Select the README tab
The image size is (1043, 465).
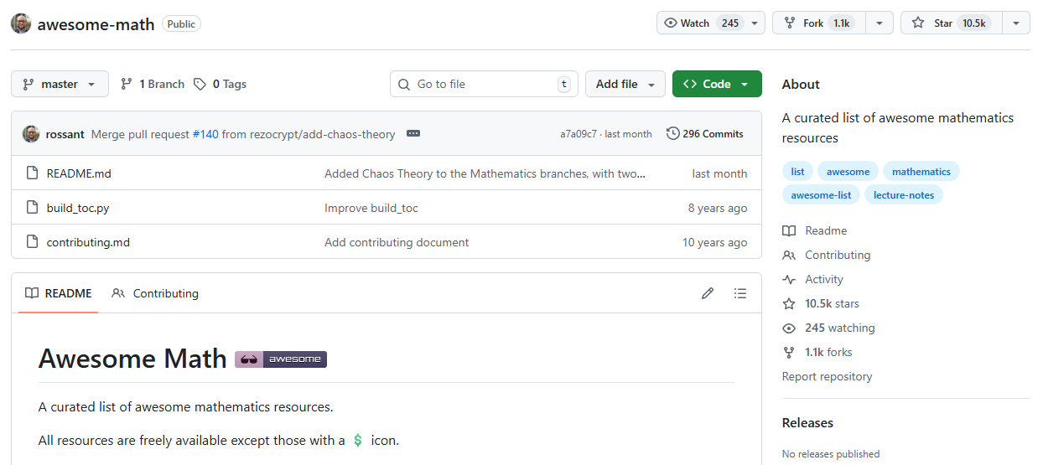58,293
